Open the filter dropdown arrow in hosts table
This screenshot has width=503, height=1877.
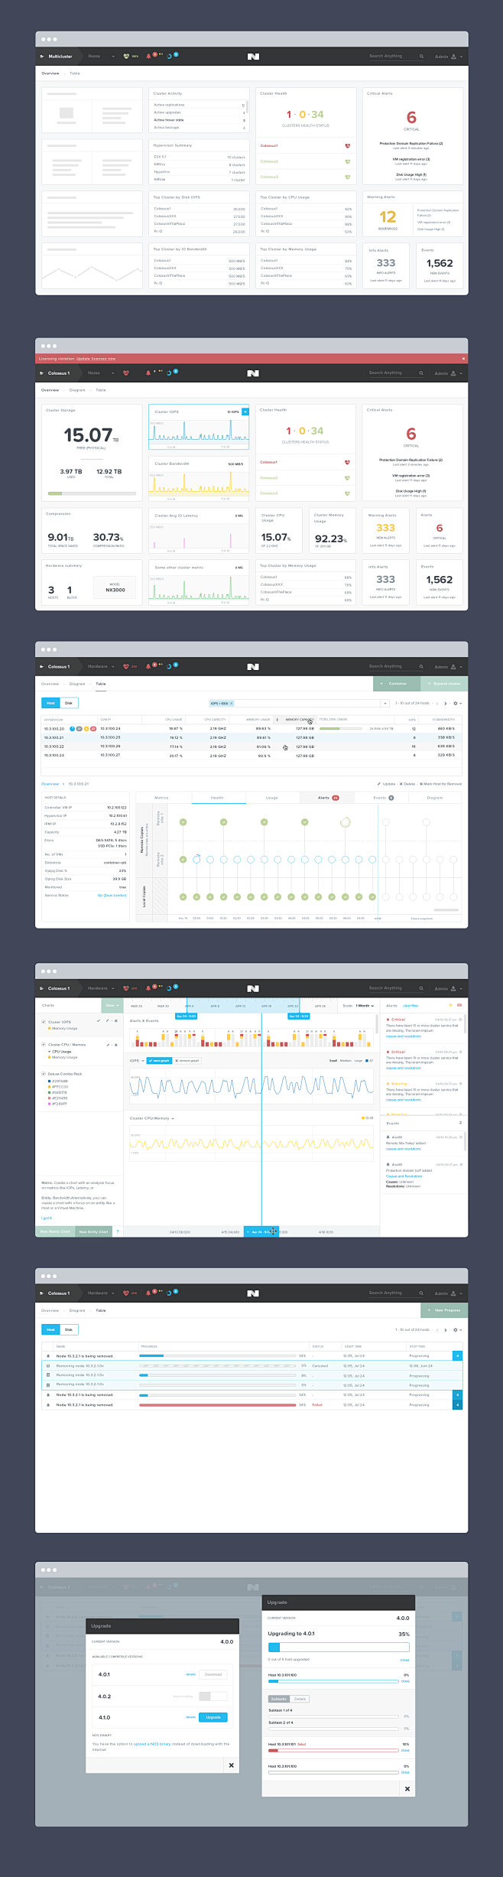click(x=385, y=703)
